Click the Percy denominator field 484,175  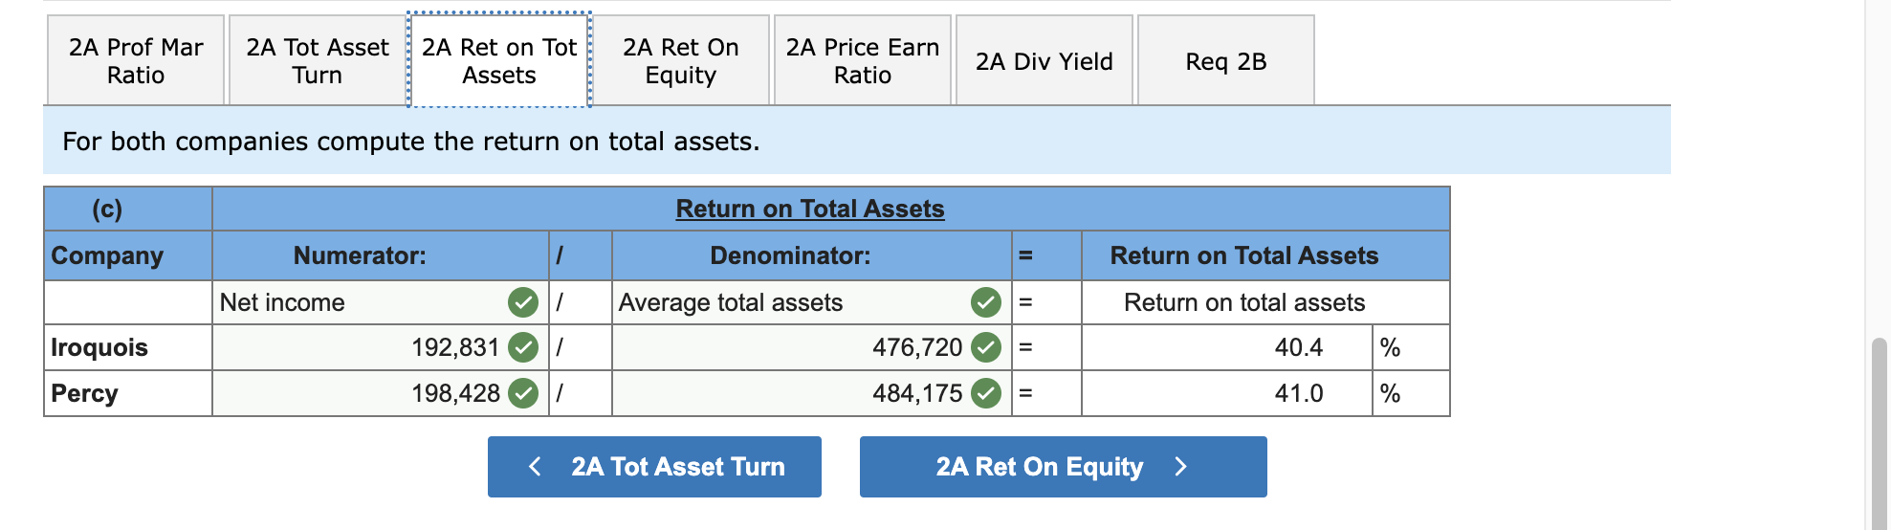click(811, 393)
